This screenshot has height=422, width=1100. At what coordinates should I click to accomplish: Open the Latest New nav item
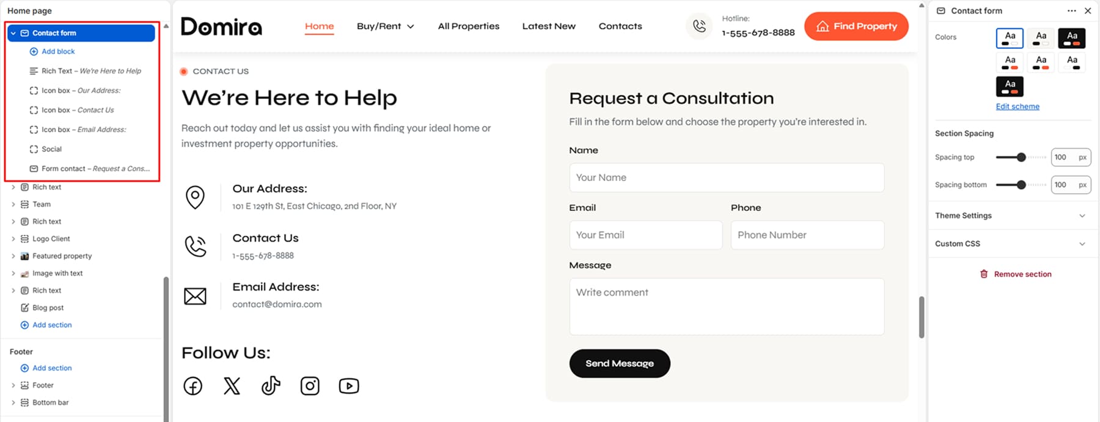549,26
